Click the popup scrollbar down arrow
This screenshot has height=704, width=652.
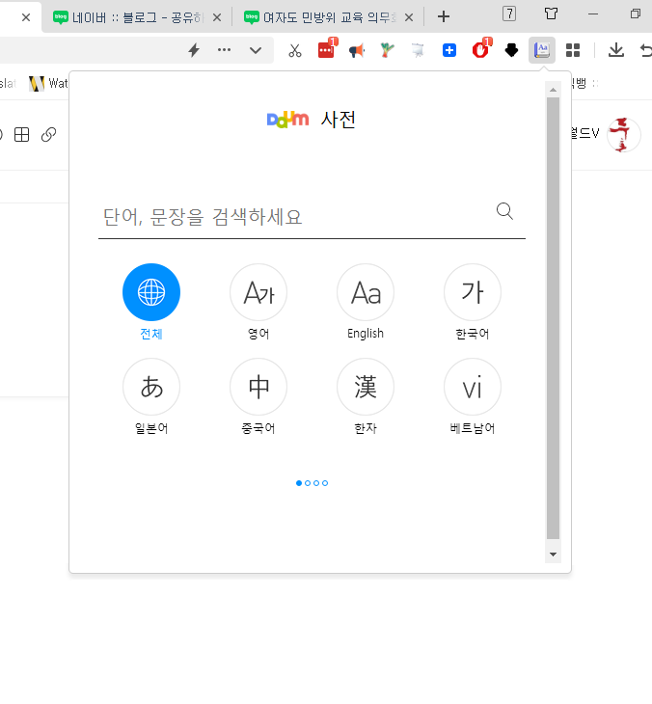(554, 555)
